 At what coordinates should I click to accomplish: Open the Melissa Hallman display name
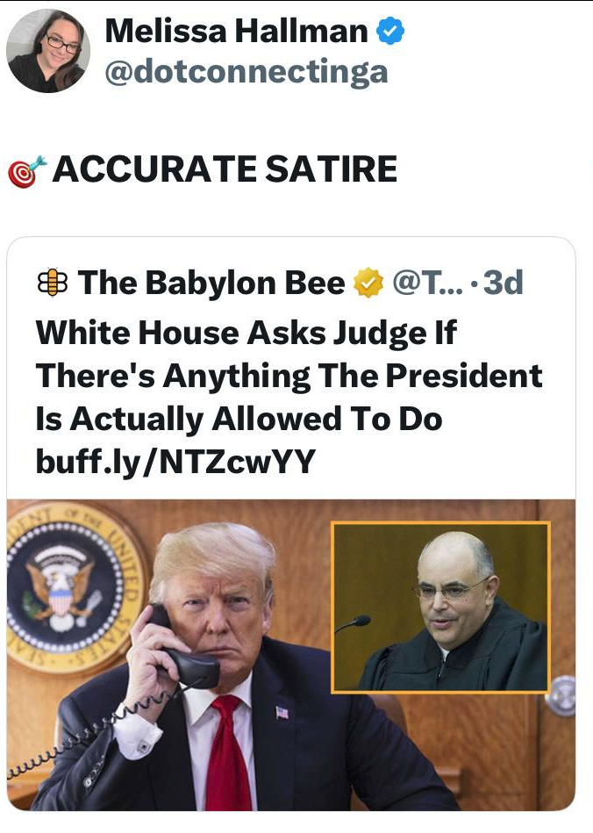pyautogui.click(x=236, y=31)
